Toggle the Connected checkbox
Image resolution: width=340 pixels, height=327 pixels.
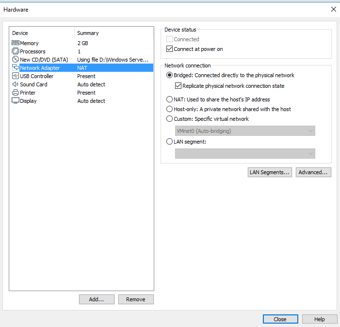169,39
